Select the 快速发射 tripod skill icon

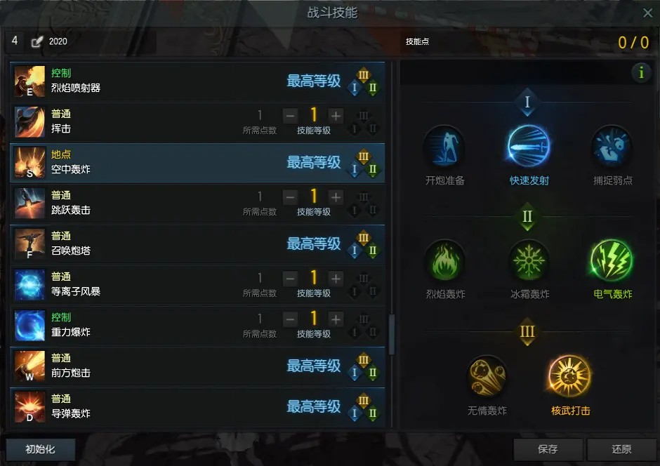pos(528,146)
